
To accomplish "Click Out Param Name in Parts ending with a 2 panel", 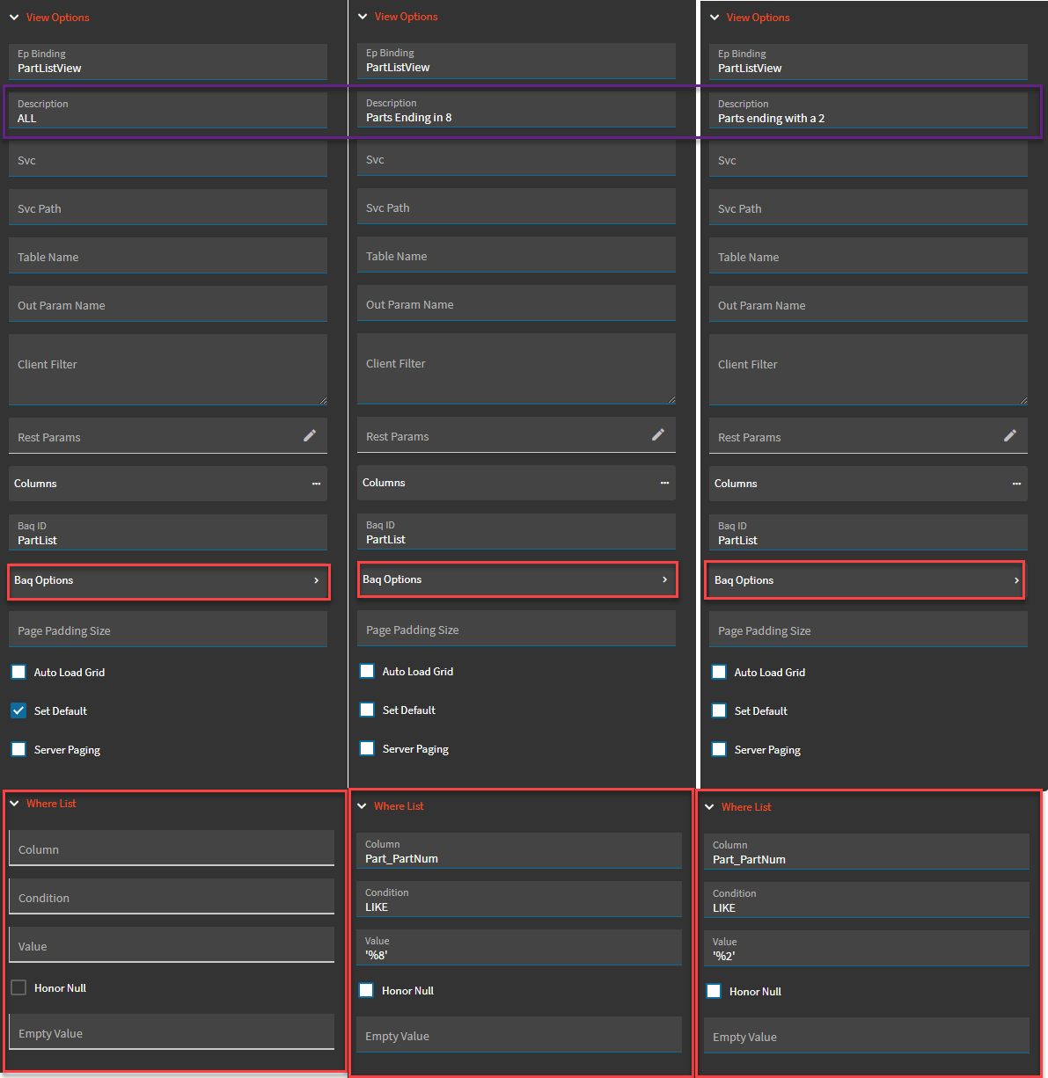I will tap(868, 304).
